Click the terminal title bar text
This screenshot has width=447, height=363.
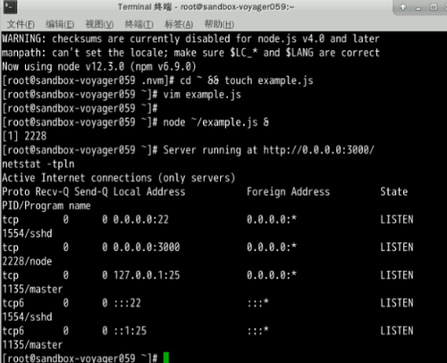point(206,7)
